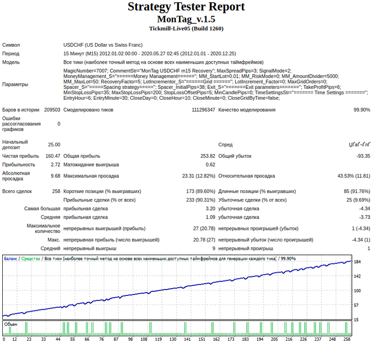Click the Качество моделирования label
Image resolution: width=377 pixels, height=343 pixels.
247,110
